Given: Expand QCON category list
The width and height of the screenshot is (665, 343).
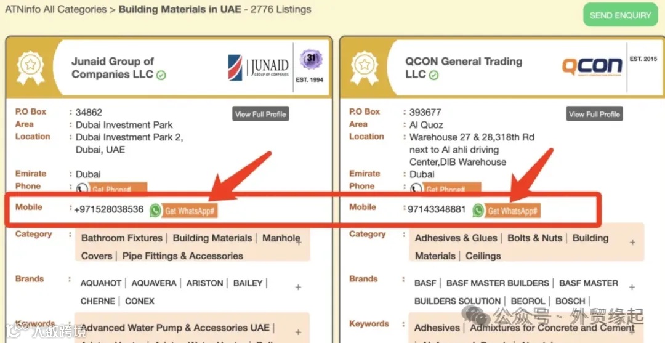Looking at the screenshot, I should (632, 243).
